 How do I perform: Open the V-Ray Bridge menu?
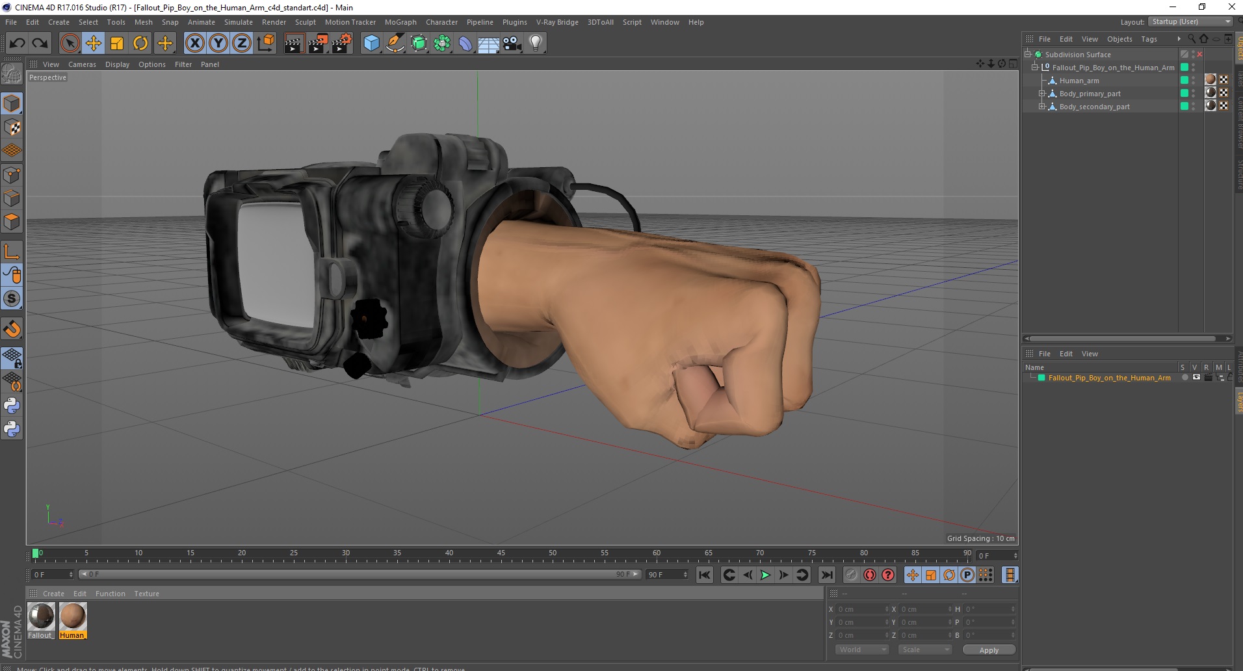point(557,22)
